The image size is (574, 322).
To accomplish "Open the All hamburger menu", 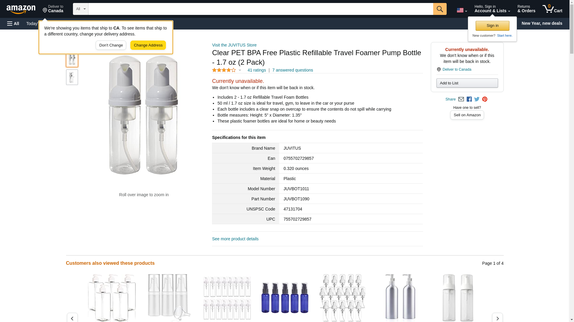I will tap(13, 24).
